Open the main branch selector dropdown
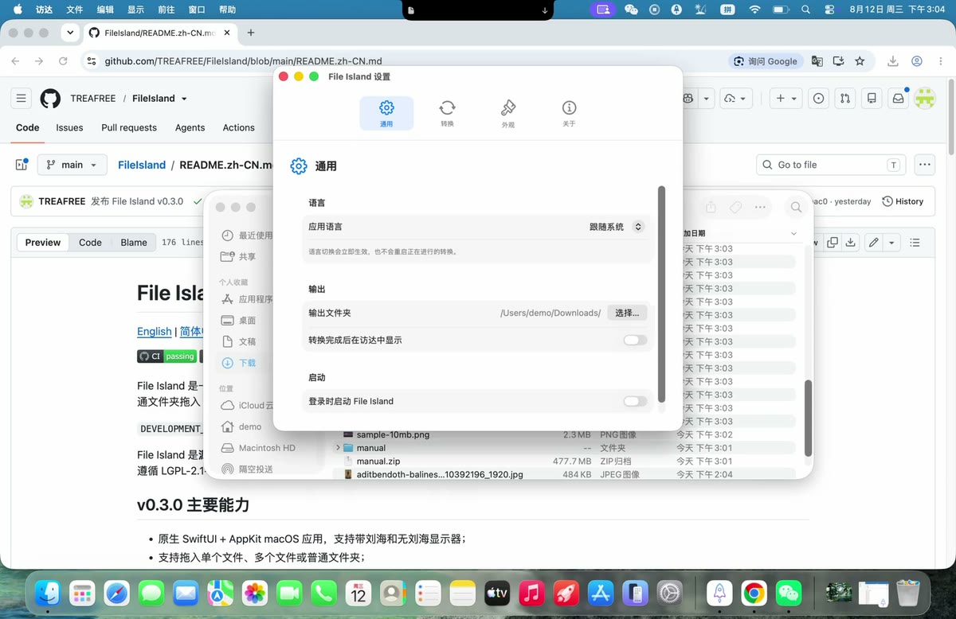Screen dimensions: 956x619 [72, 165]
